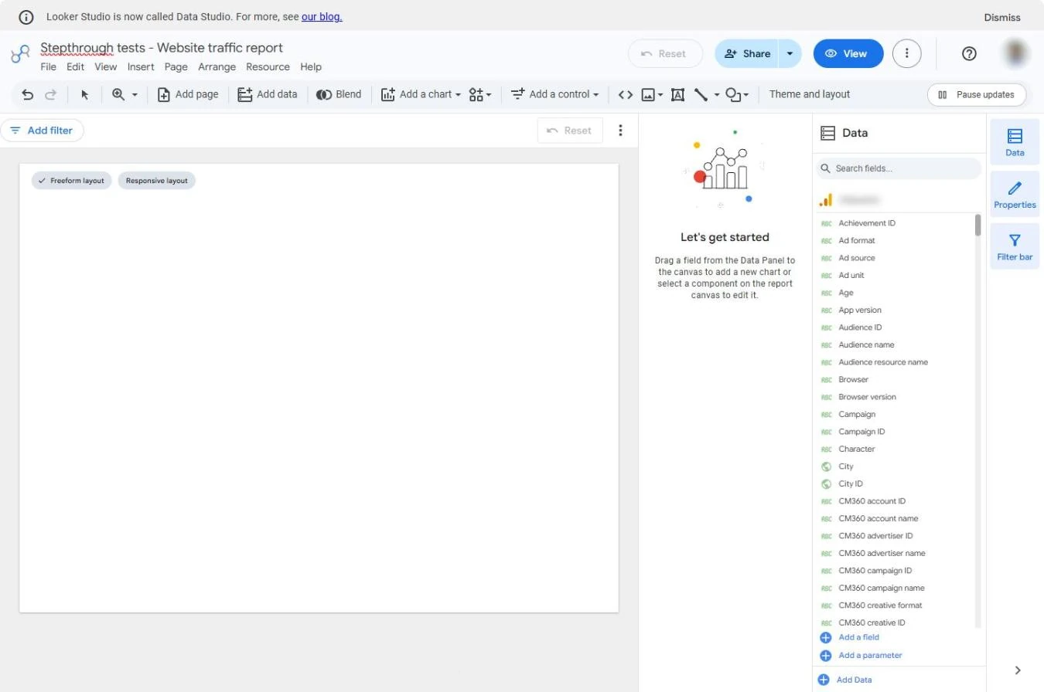Select the Responsive layout chip

tap(156, 181)
